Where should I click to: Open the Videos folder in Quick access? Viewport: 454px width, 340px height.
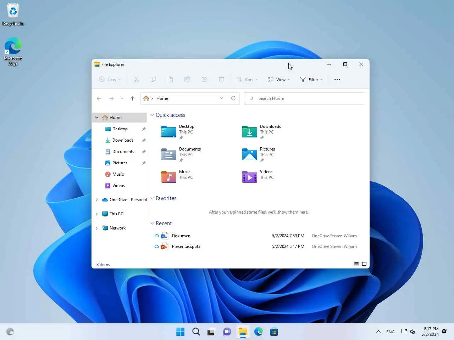[258, 176]
